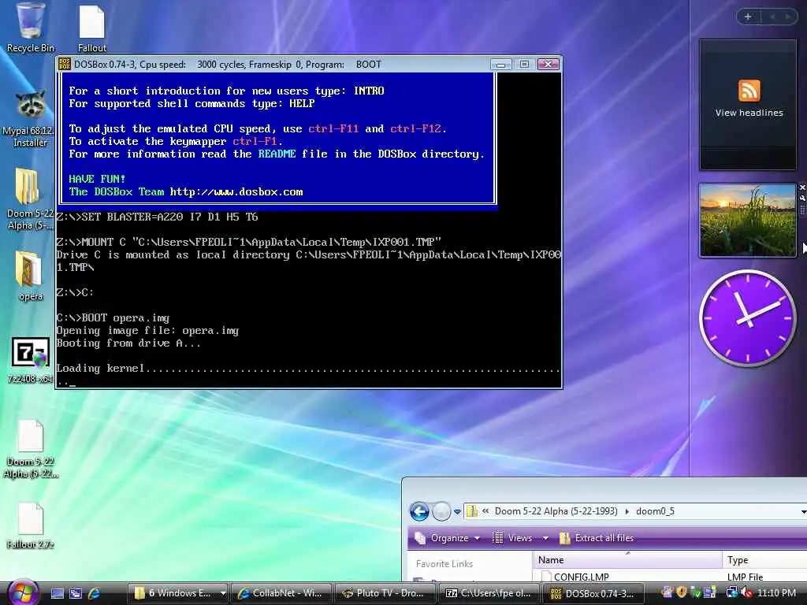The height and width of the screenshot is (605, 807).
Task: Select the Fallout file on the desktop
Action: 92,28
